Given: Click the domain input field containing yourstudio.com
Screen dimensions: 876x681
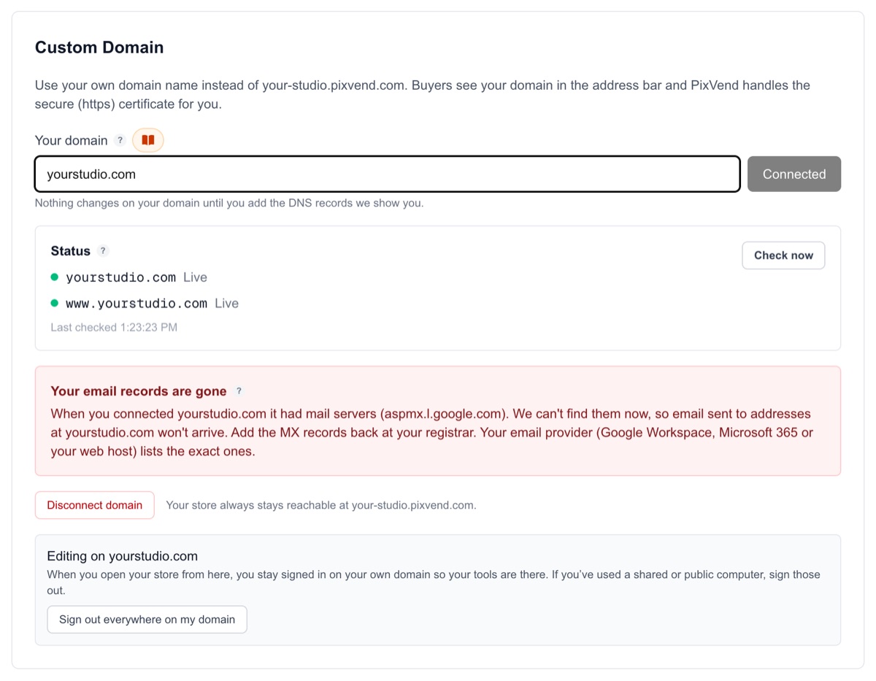Looking at the screenshot, I should coord(388,174).
